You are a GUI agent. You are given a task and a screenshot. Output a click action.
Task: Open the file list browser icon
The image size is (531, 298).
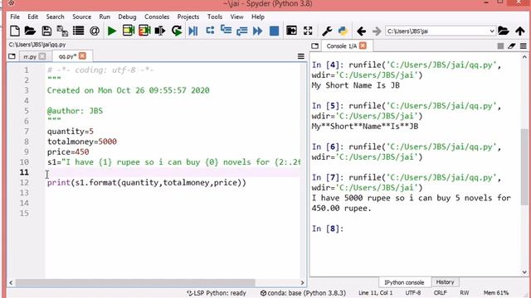78,31
